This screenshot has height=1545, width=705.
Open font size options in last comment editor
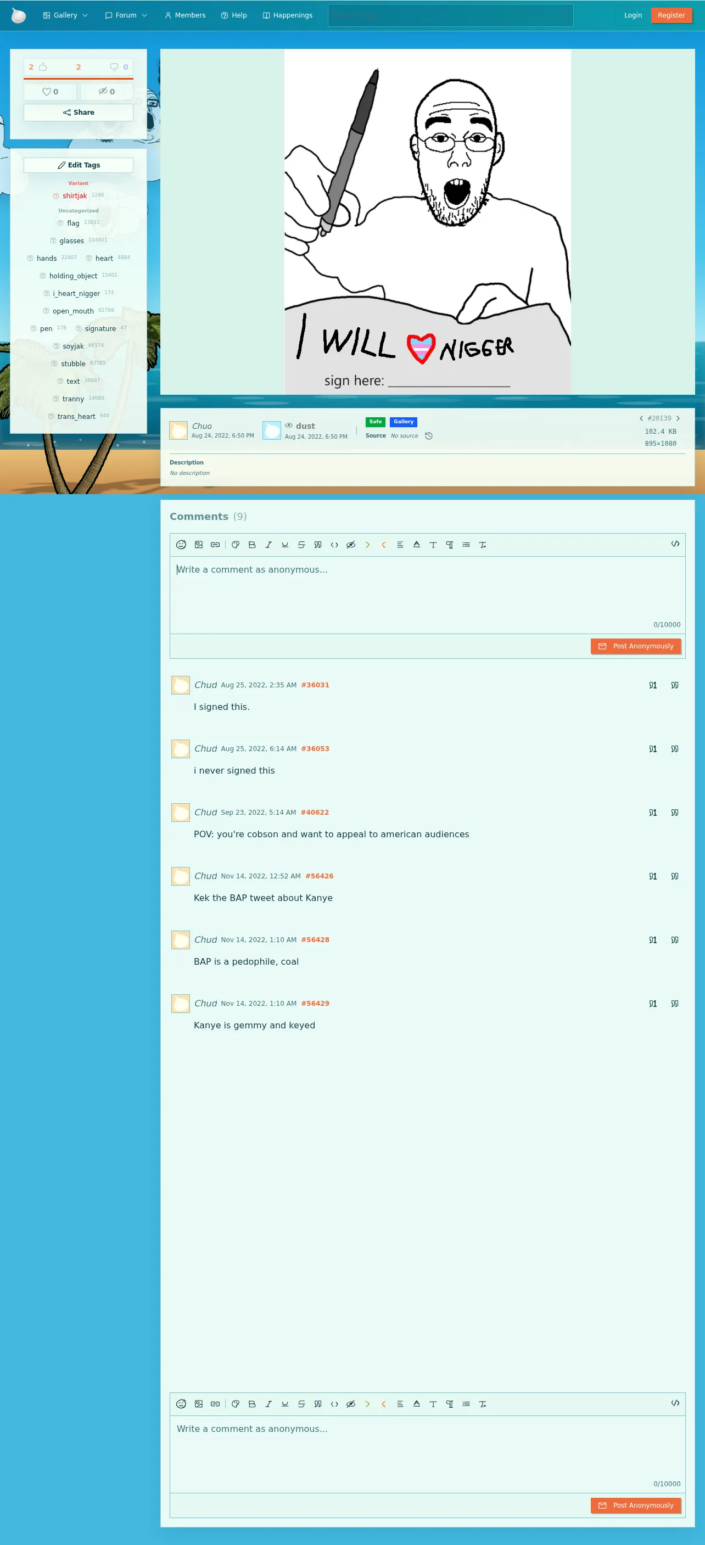433,1404
